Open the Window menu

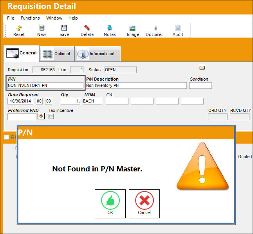(54, 18)
